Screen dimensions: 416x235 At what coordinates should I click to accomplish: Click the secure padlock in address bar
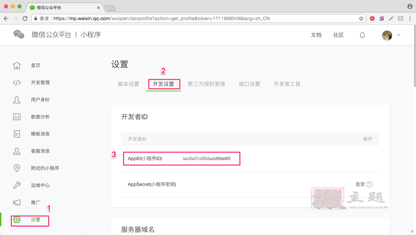(x=35, y=18)
